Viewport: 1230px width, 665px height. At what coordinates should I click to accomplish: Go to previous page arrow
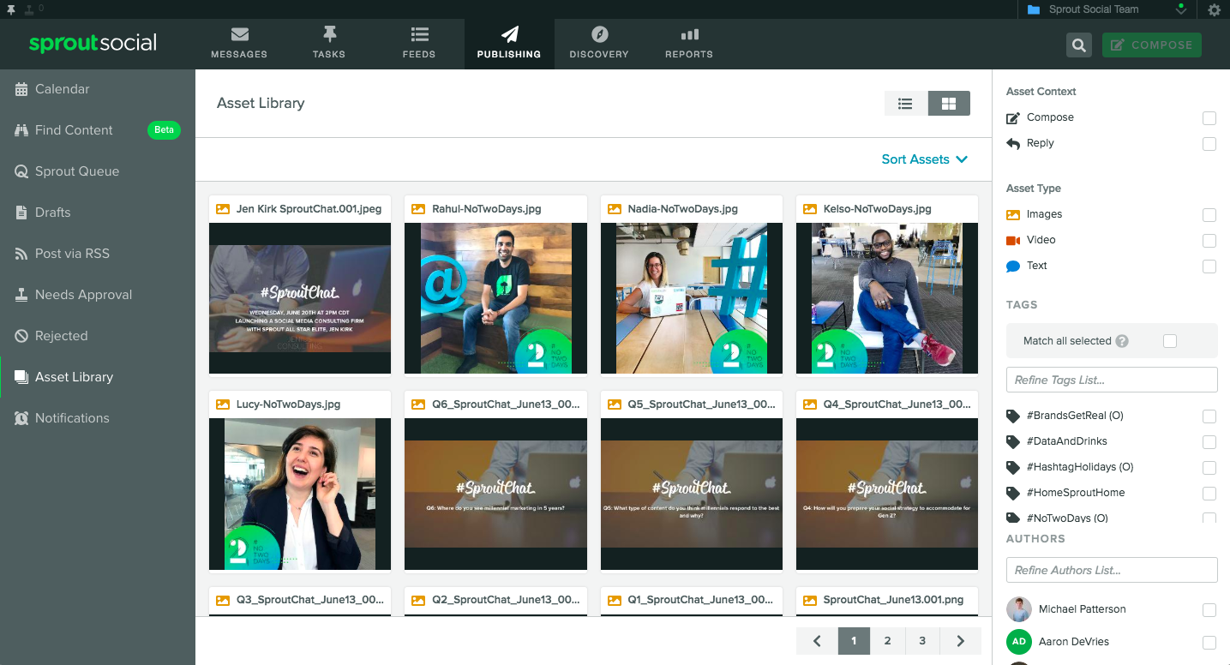point(817,641)
